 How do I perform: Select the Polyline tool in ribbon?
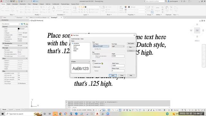(x=7, y=9)
